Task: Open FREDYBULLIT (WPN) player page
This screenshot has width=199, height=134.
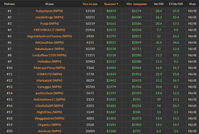Action: click(x=49, y=30)
